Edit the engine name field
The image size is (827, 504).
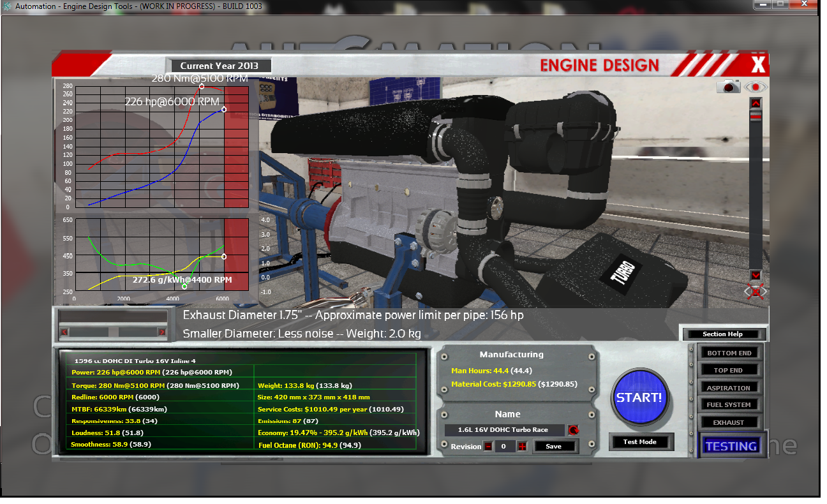[x=504, y=430]
